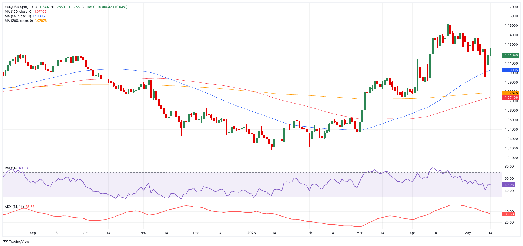Viewport: 523px width, 246px height.
Task: Click the May label on time axis
Action: [467, 233]
